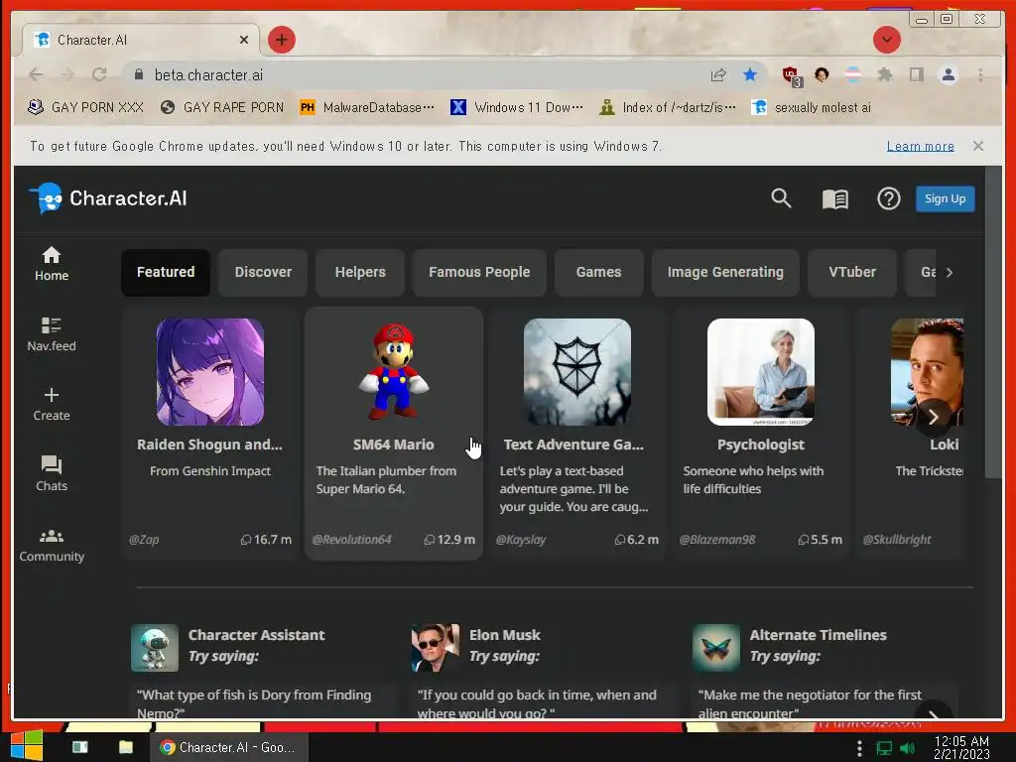Click the Character.AI logo

tap(107, 198)
